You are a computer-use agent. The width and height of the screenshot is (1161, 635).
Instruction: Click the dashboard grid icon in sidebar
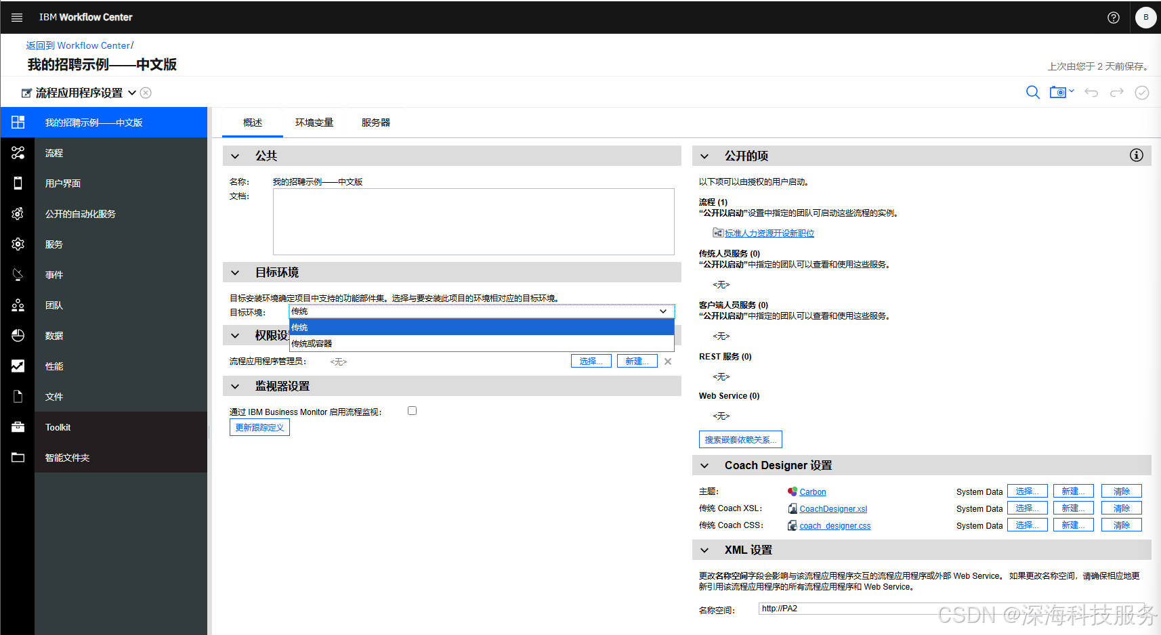tap(18, 123)
